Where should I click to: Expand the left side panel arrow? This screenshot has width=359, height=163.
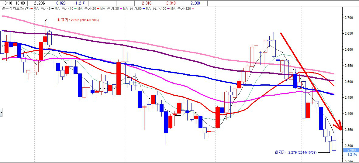click(1, 112)
